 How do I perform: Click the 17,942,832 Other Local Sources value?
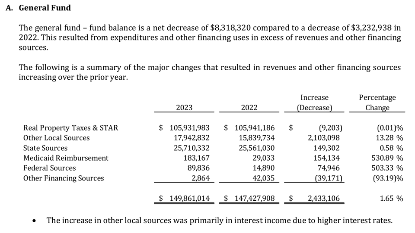click(192, 138)
